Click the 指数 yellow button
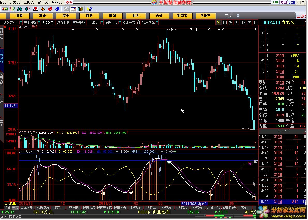308x220 pixels. point(19,16)
